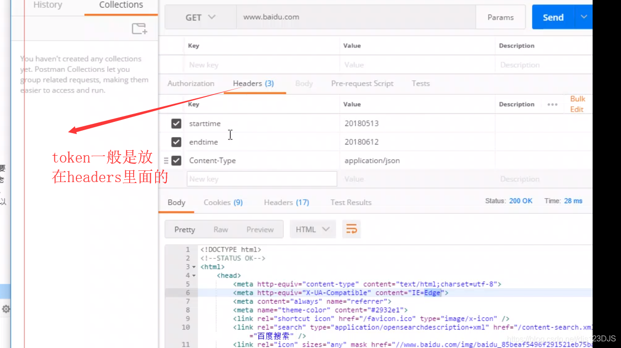621x348 pixels.
Task: Select the Headers (3) request tab
Action: [253, 83]
